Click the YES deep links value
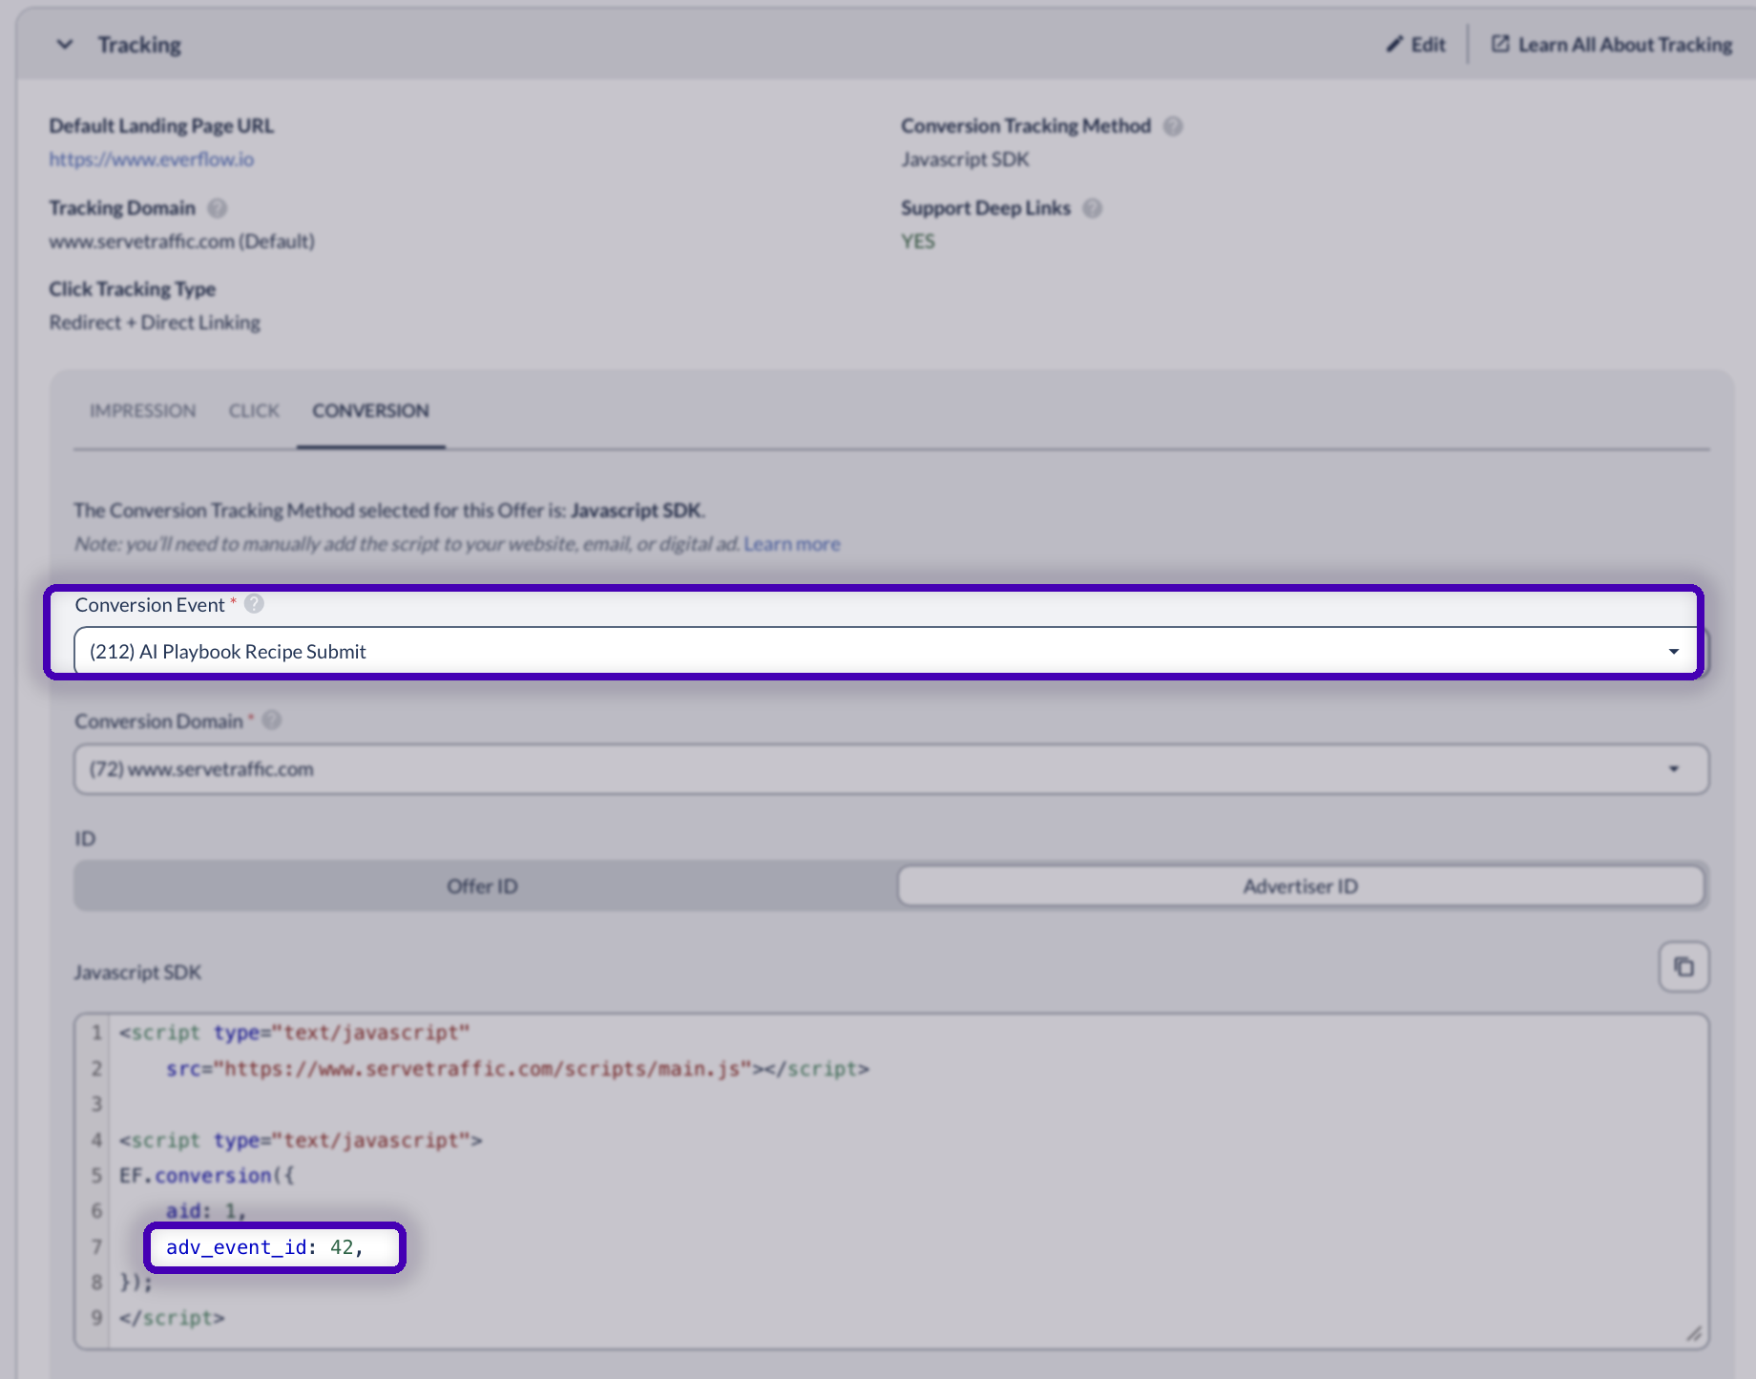 click(x=918, y=241)
